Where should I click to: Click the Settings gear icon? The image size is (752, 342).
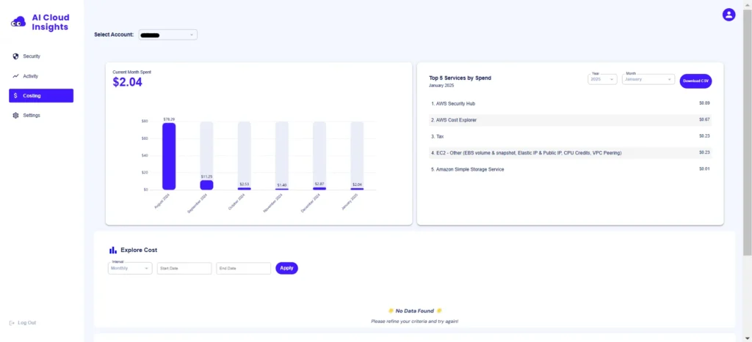tap(16, 116)
